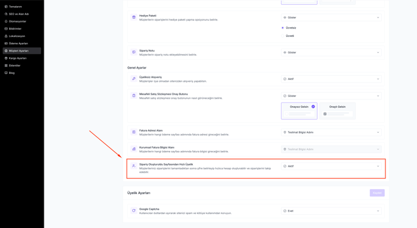The height and width of the screenshot is (228, 417).
Task: Click the Fatura Adresi Alanı icon
Action: [134, 132]
